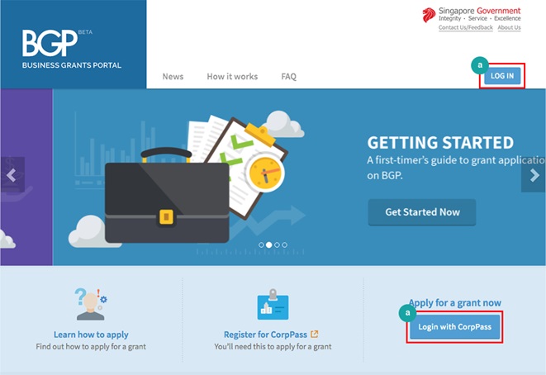
Task: Click the BGP Business Grants Portal logo
Action: pyautogui.click(x=72, y=49)
